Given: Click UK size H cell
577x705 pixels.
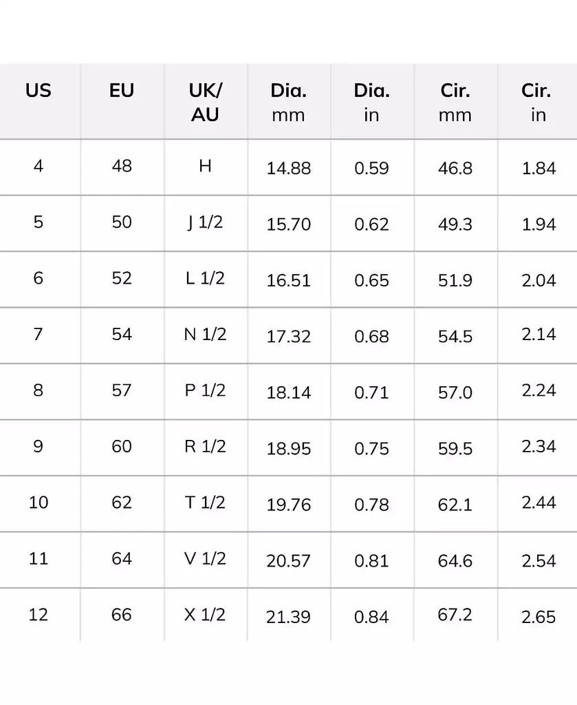Looking at the screenshot, I should point(205,166).
